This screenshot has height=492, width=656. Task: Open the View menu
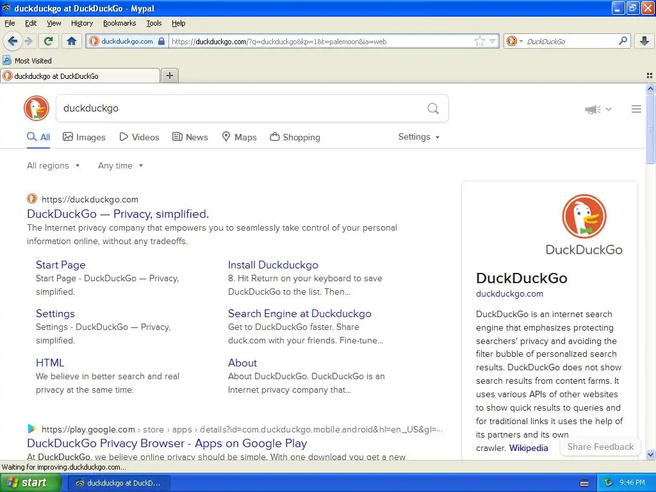(x=54, y=23)
